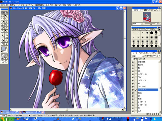Open the 不透明度 opacity slider arrow

pyautogui.click(x=157, y=56)
